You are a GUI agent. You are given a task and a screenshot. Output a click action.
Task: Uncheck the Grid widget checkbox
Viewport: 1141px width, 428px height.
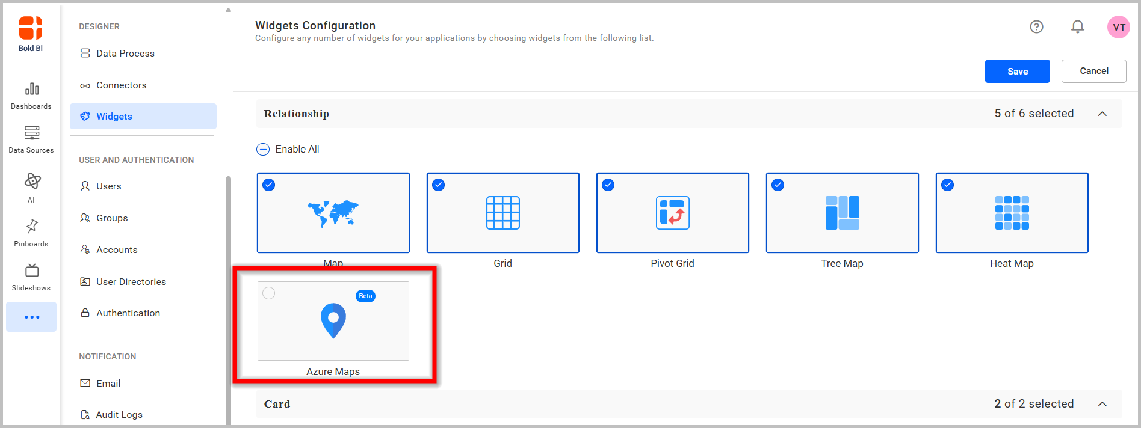439,185
